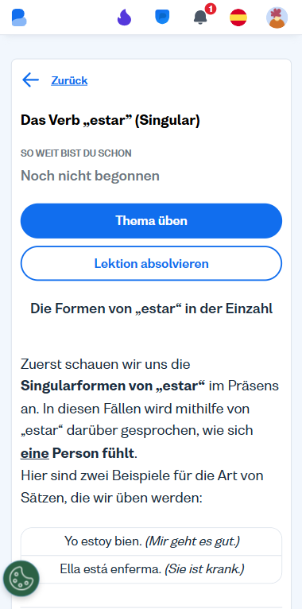This screenshot has height=609, width=302.
Task: View the streak flame icon
Action: click(124, 17)
